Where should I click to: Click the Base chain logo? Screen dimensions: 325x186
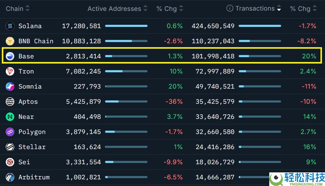[x=10, y=56]
